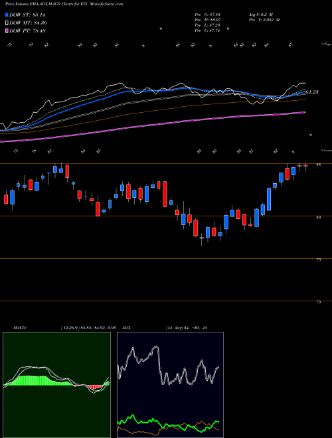Click the magenta DOW PT legend swatch
Viewport: 332px width, 438px height.
point(7,31)
